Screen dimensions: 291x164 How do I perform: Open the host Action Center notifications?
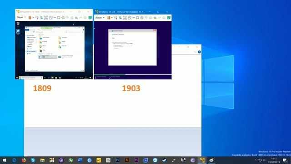(285, 160)
